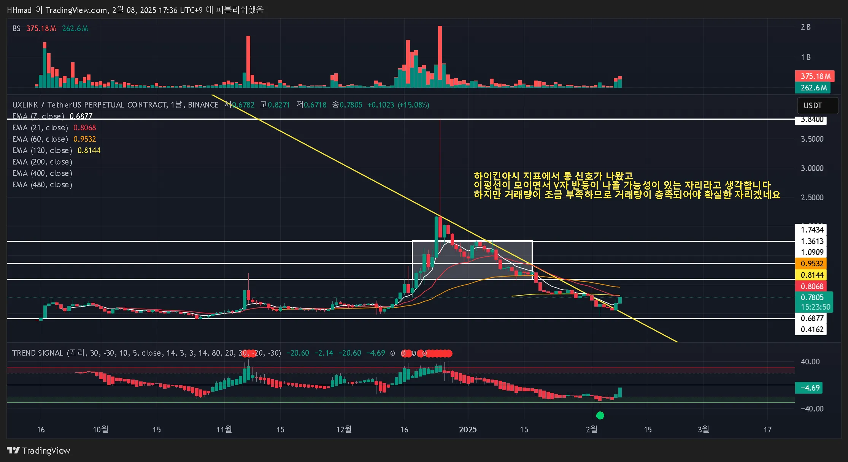Click the low price value 0.6718
The height and width of the screenshot is (462, 848).
coord(315,105)
